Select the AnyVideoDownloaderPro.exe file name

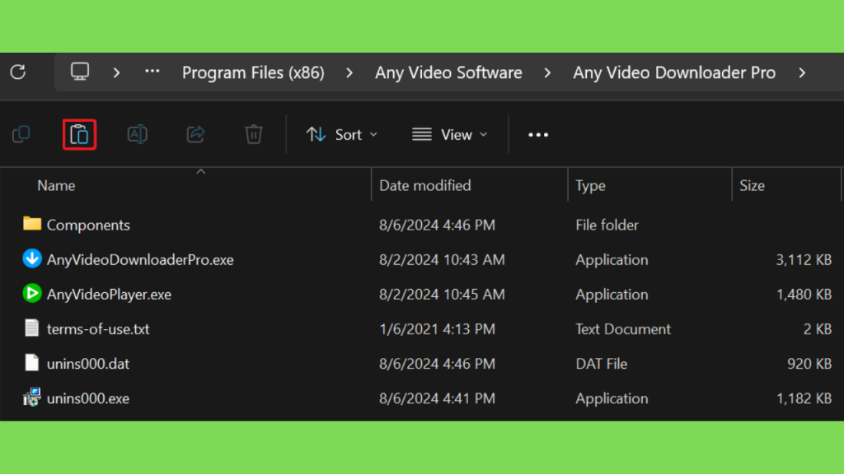[140, 260]
